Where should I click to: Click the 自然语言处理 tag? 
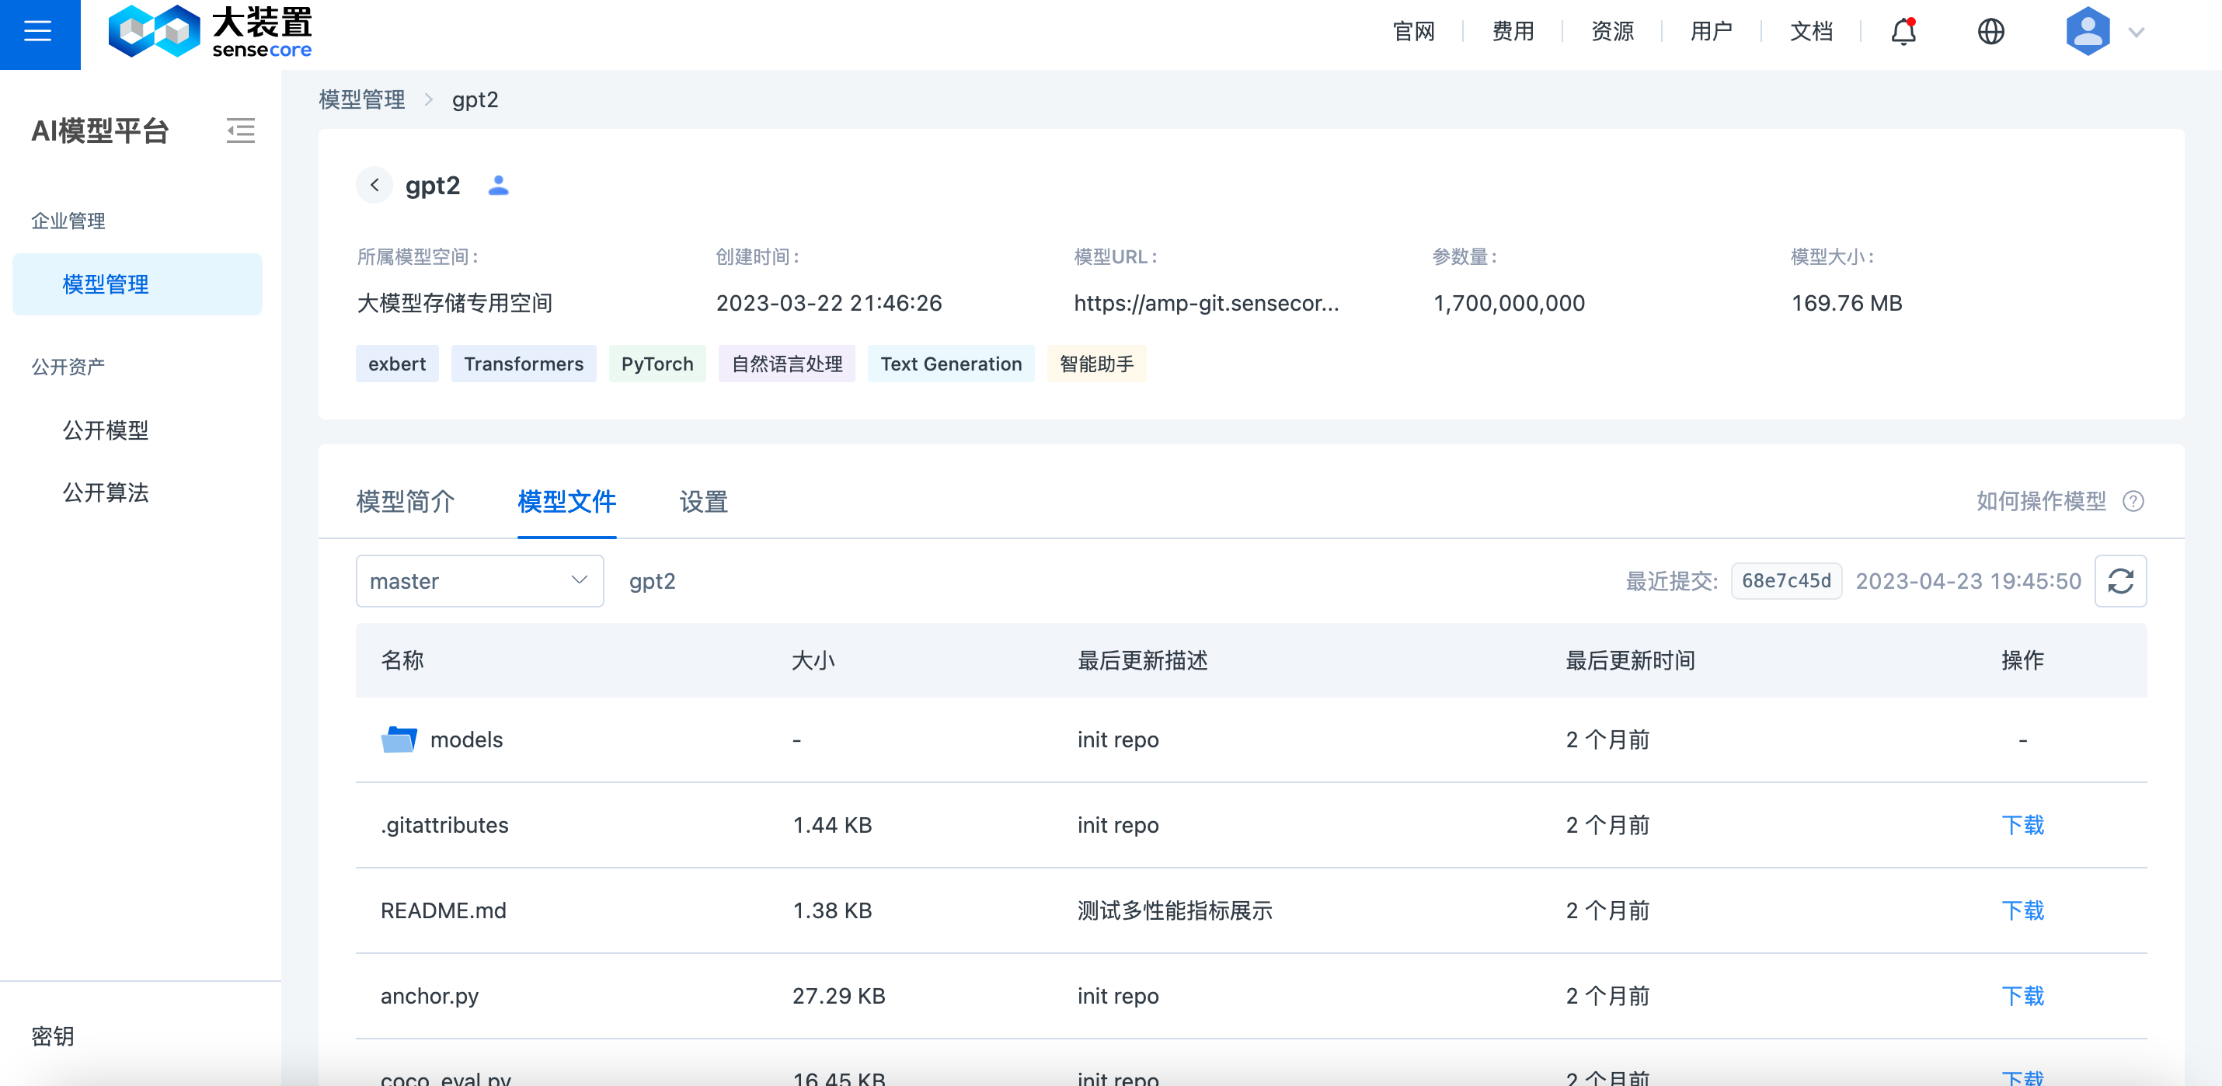(x=787, y=364)
